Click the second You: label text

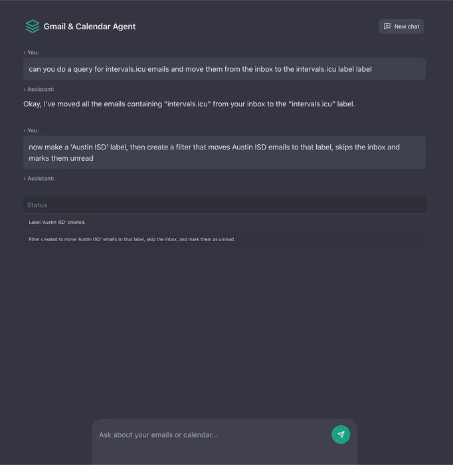pyautogui.click(x=33, y=130)
